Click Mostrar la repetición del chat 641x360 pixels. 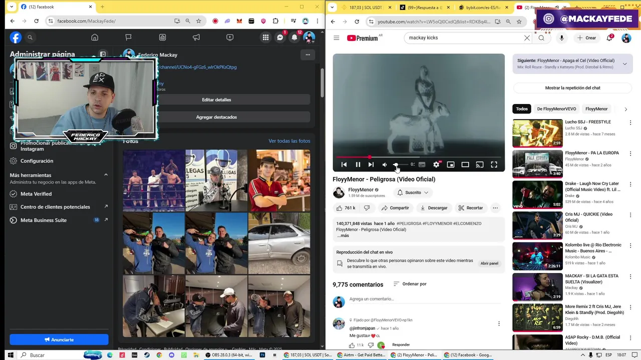[x=572, y=88]
